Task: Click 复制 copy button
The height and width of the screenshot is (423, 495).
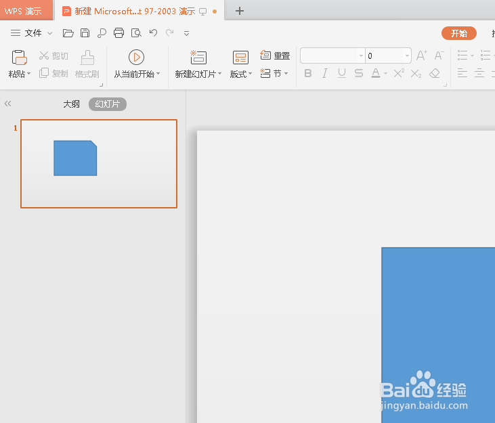Action: (x=53, y=74)
